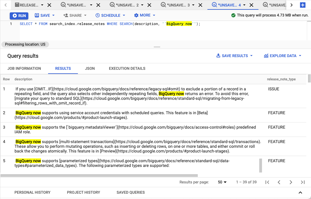Open sharing options via the Share icon
The height and width of the screenshot is (199, 311).
[65, 15]
